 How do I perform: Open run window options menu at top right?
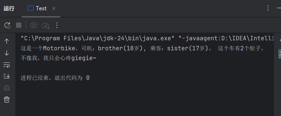pos(268,8)
